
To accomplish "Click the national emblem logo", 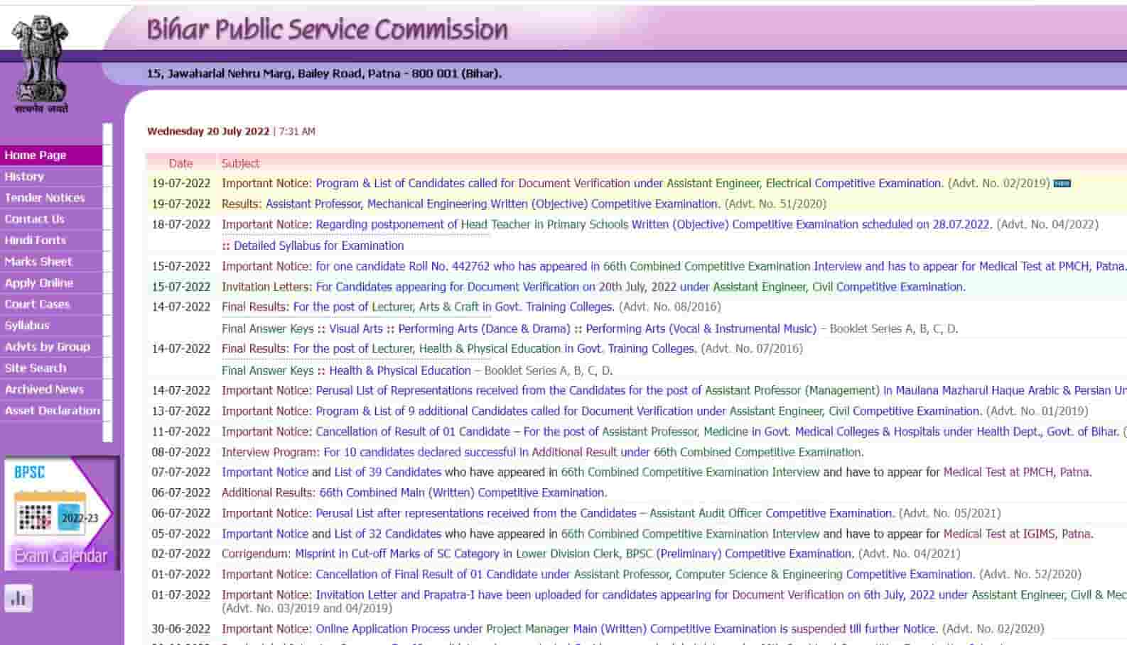I will pos(41,64).
